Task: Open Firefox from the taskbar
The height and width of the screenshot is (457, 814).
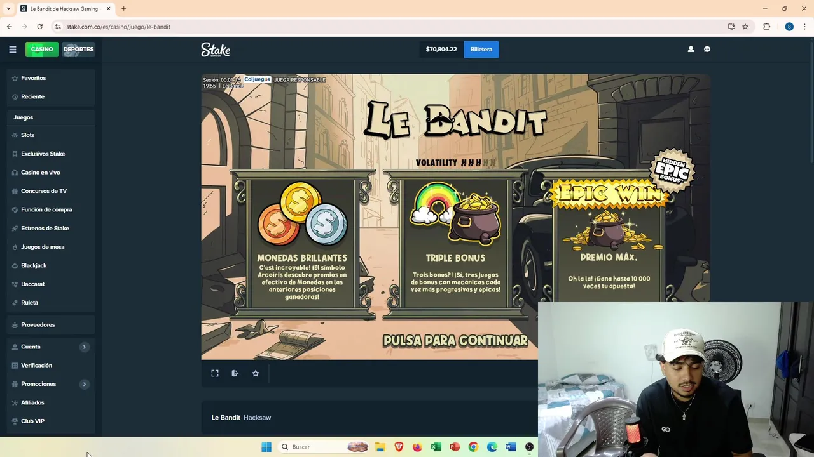Action: point(417,447)
